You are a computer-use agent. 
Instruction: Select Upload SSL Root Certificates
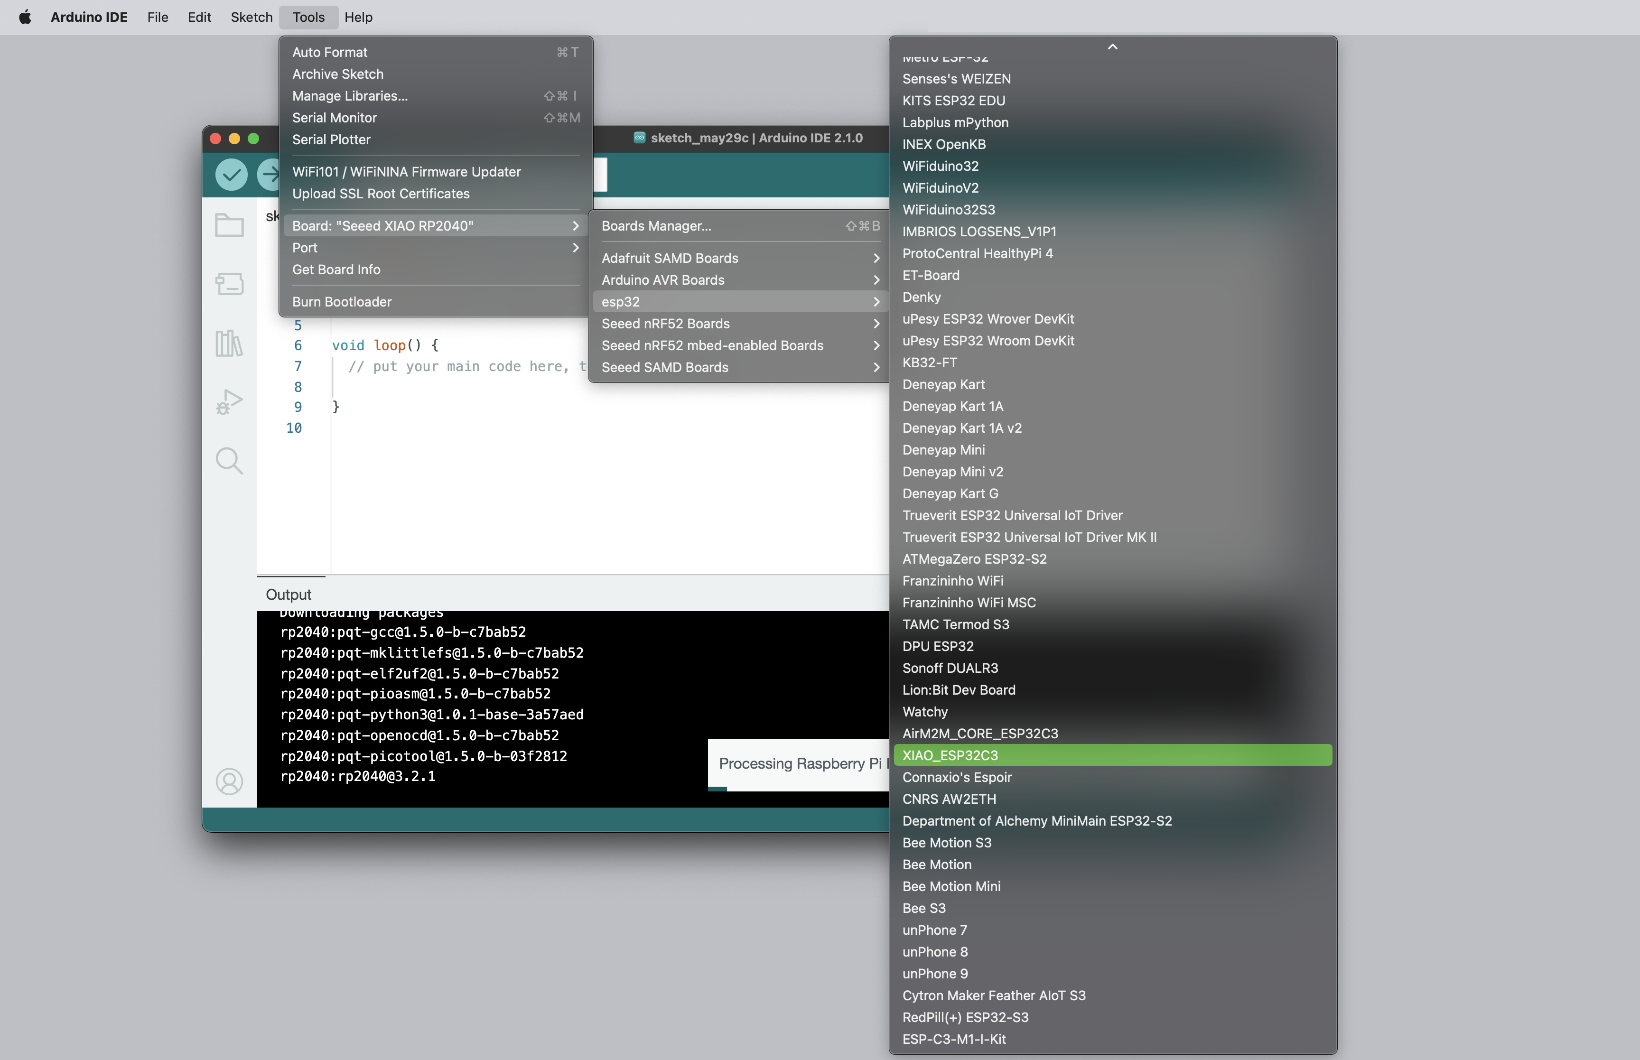click(x=435, y=194)
